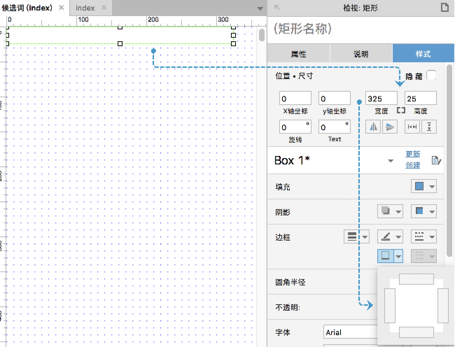The height and width of the screenshot is (347, 455).
Task: Expand the Box 1* style dropdown
Action: (391, 161)
